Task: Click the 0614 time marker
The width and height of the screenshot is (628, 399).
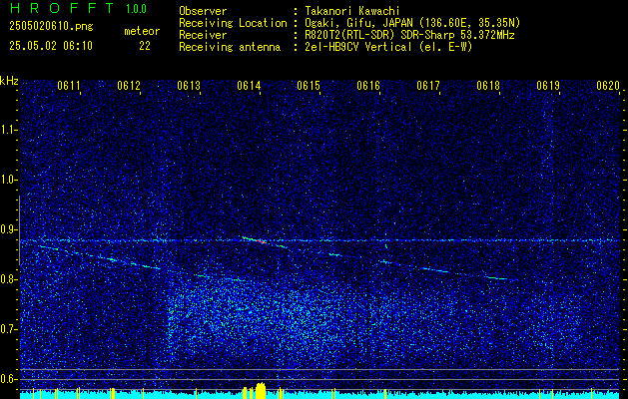Action: pyautogui.click(x=249, y=85)
